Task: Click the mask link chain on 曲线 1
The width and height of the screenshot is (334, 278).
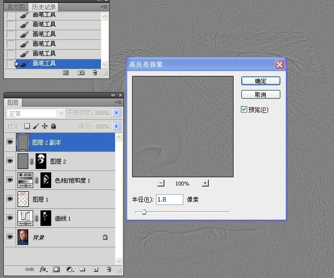Action: click(37, 218)
